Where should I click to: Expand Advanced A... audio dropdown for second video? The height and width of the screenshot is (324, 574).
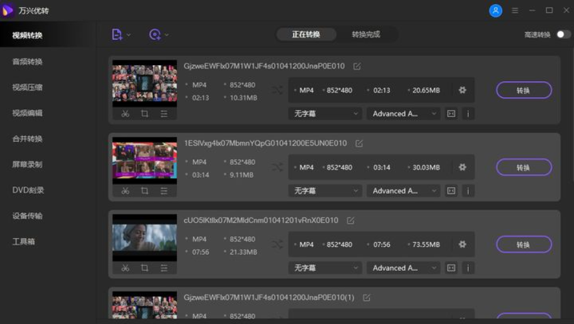pos(403,191)
